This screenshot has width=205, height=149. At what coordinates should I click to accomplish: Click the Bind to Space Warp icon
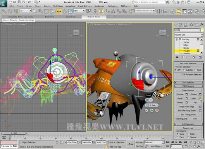pos(16,12)
